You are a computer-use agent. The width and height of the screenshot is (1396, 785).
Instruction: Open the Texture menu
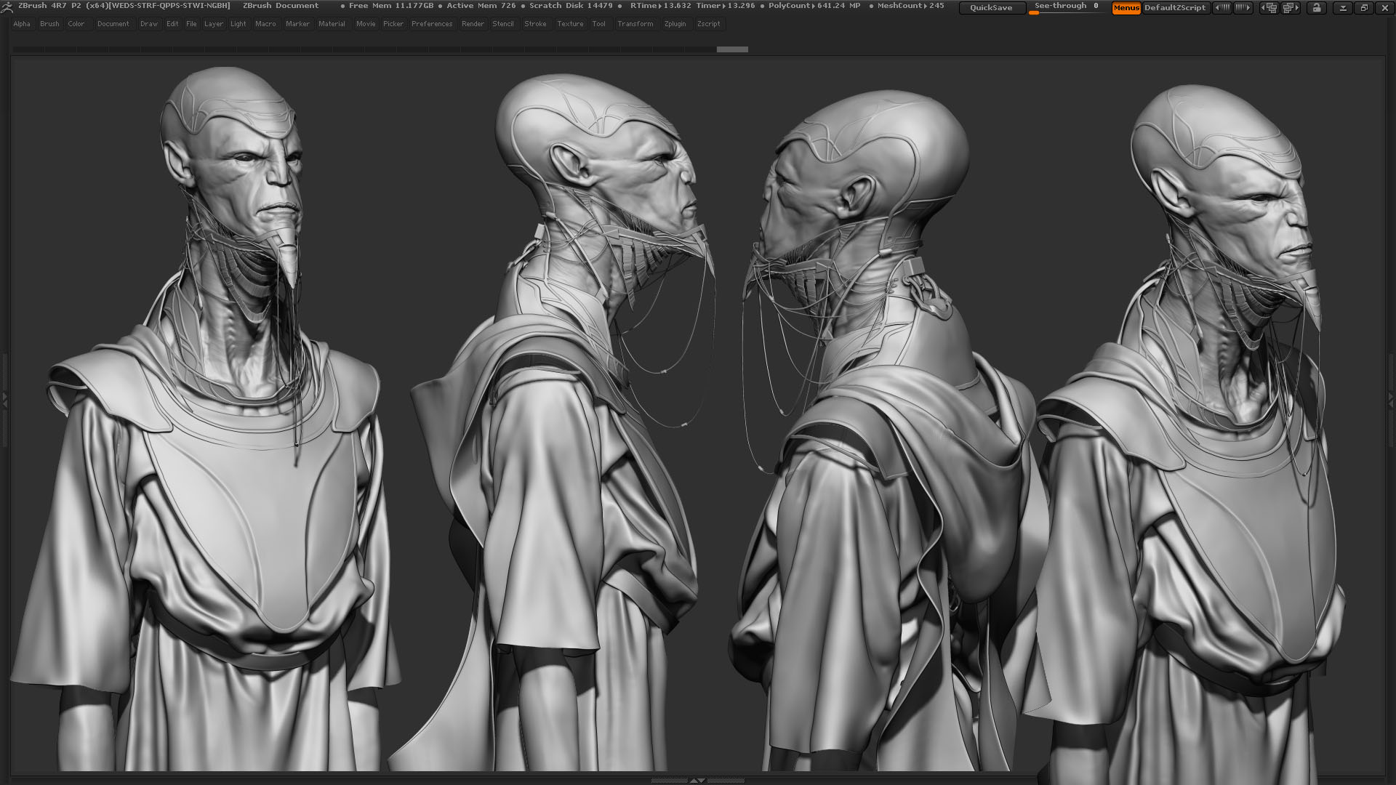(570, 24)
